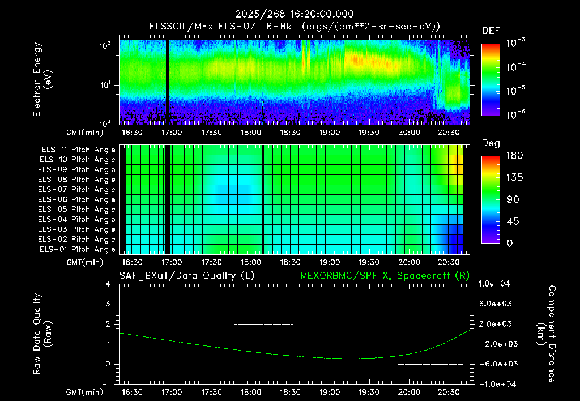Screen dimensions: 580x401
Task: Select the ELS-01 Pitch Angle row label
Action: click(78, 249)
